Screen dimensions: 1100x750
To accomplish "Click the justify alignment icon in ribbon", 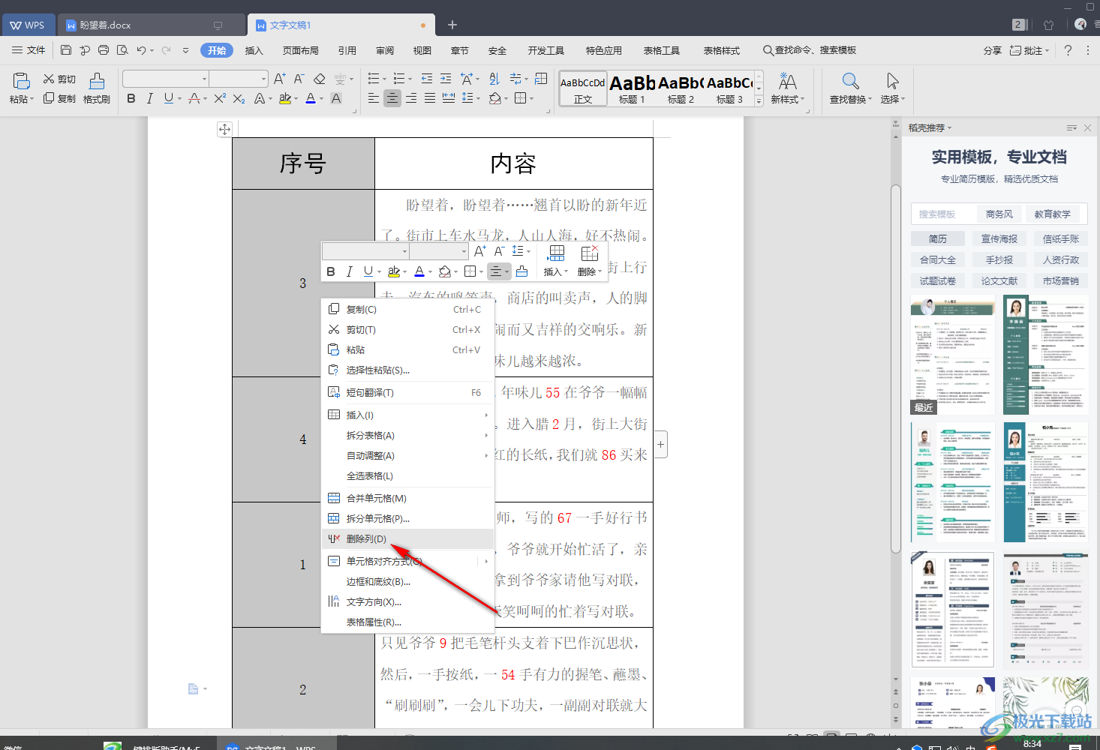I will 430,98.
